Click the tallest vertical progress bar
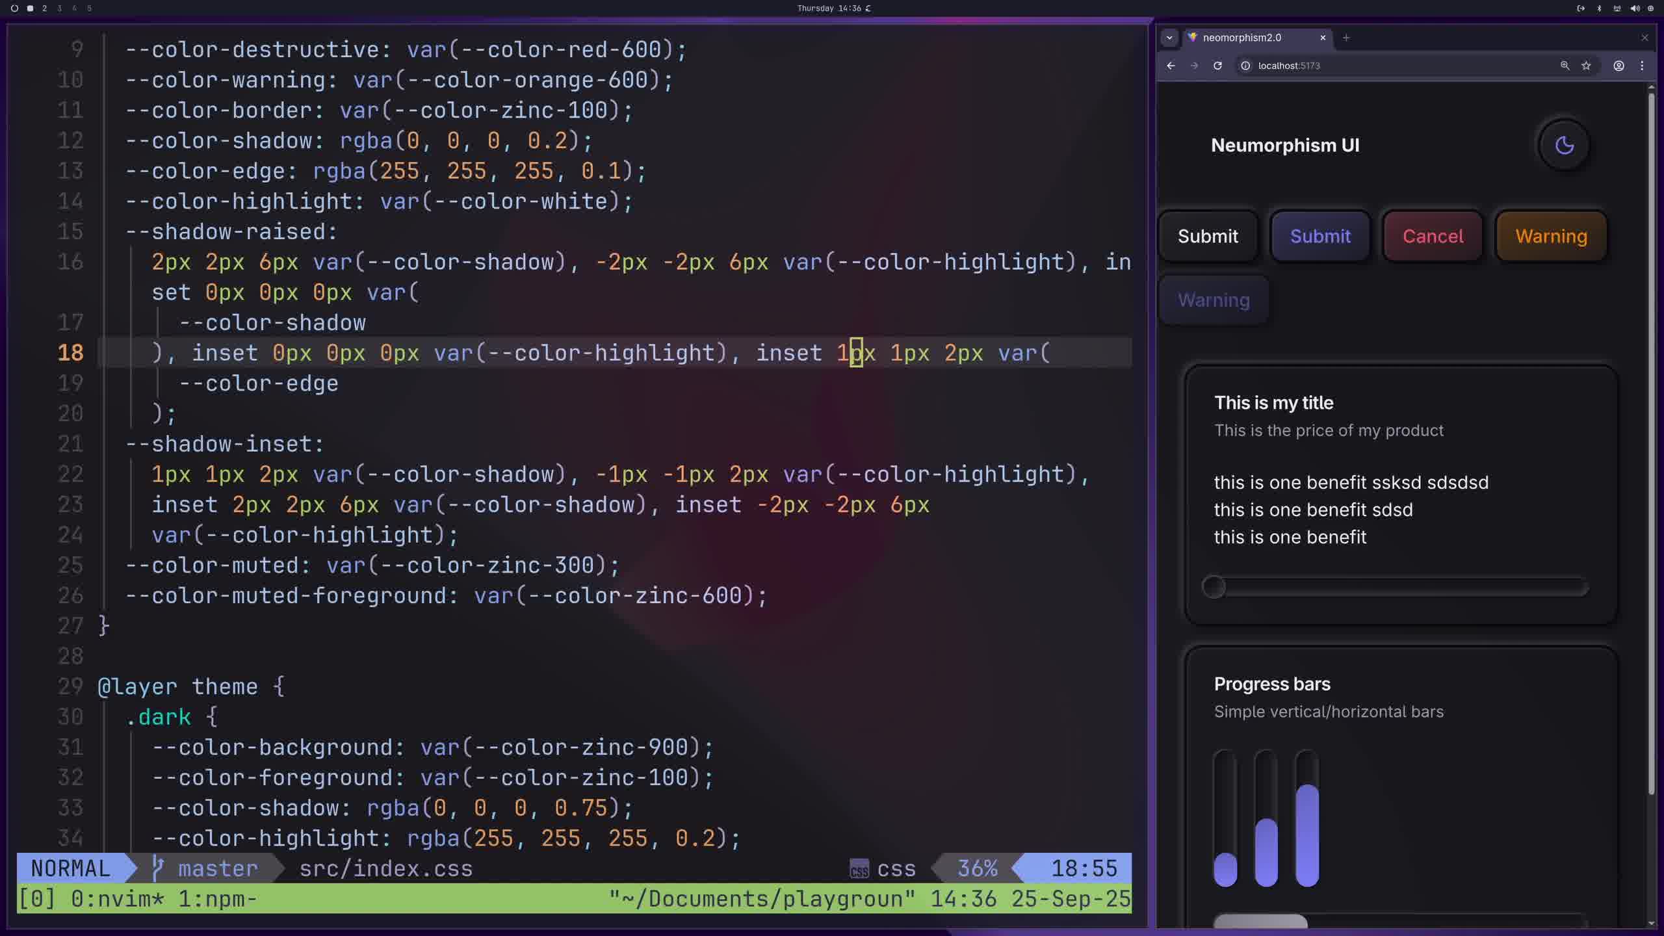The image size is (1664, 936). (1306, 819)
